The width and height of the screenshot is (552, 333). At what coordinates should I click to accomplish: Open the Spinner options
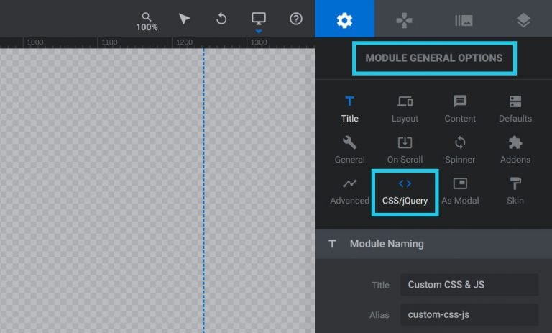click(460, 150)
